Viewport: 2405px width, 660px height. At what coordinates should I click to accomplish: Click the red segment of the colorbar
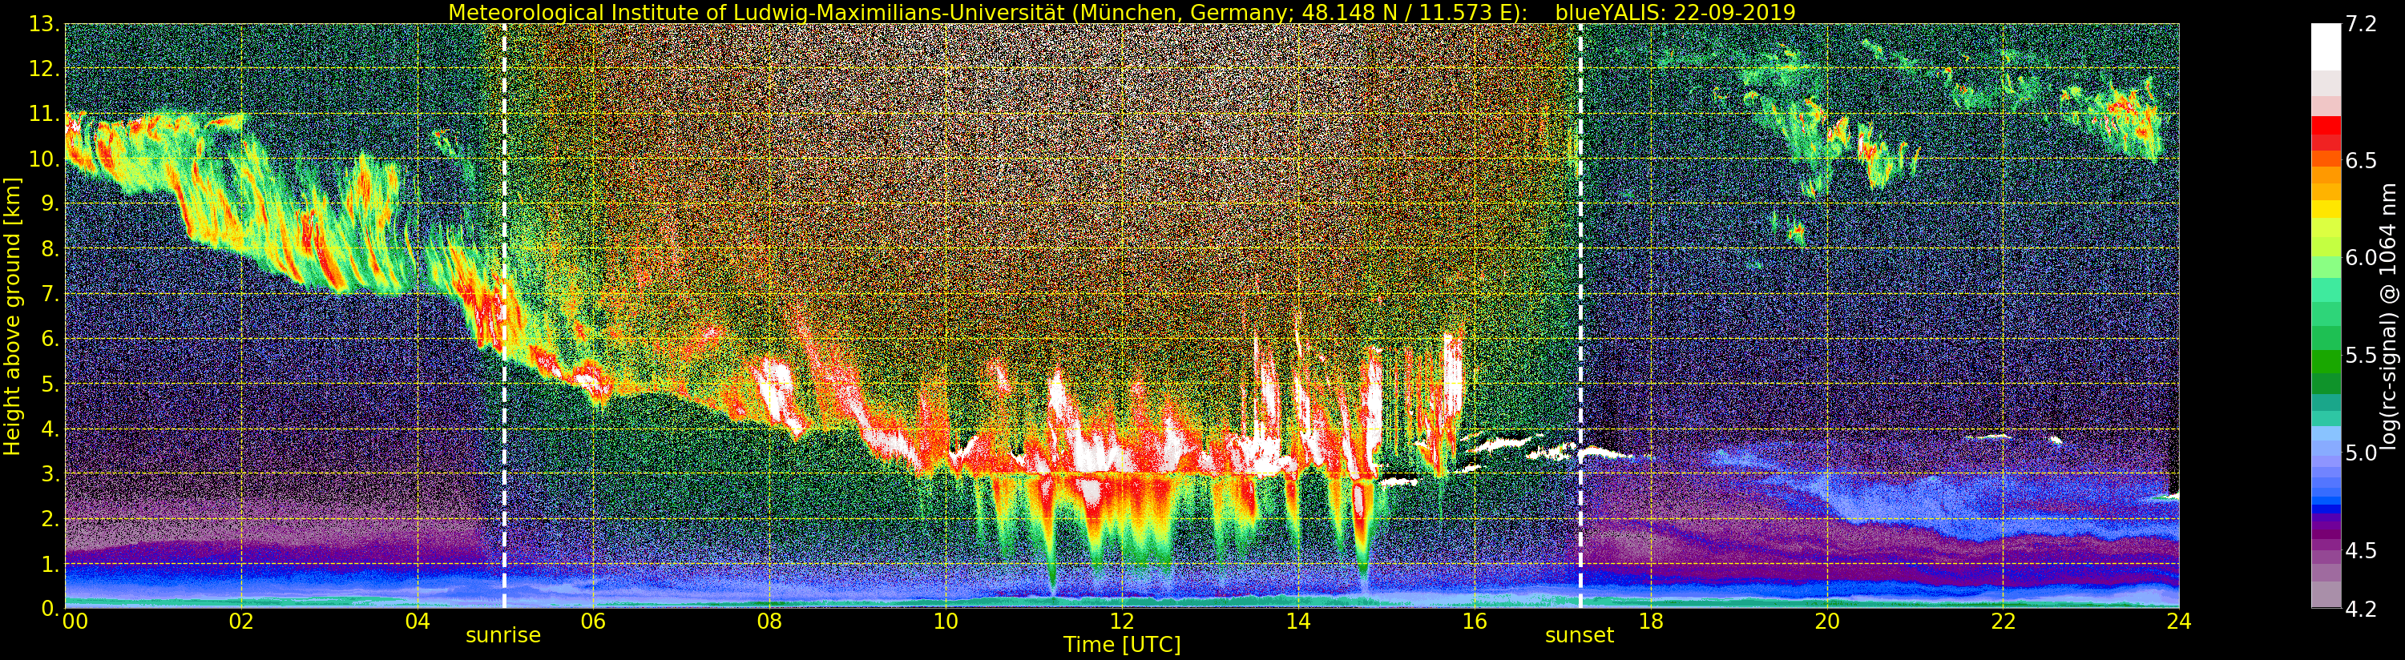tap(2326, 125)
